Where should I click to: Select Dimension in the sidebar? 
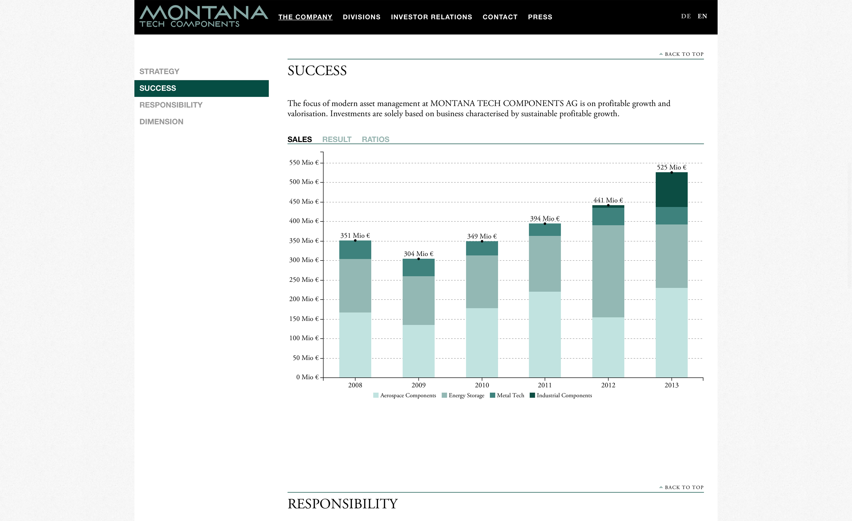pyautogui.click(x=161, y=122)
